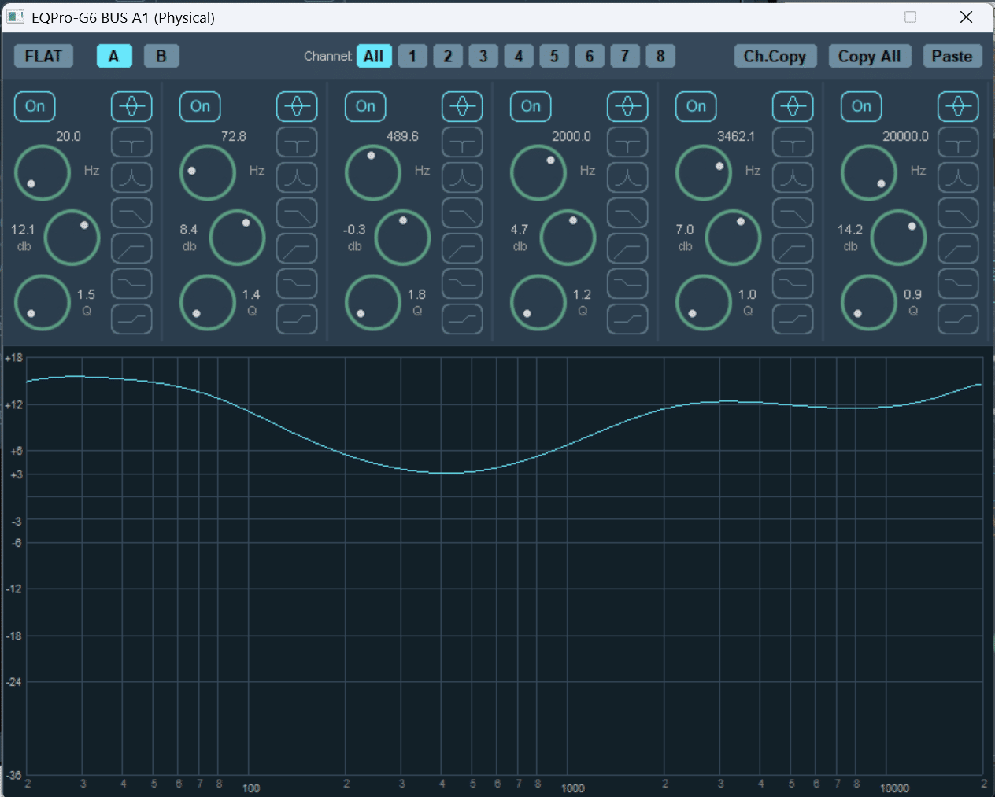The height and width of the screenshot is (797, 995).
Task: Switch to EQ memory slot B
Action: [161, 56]
